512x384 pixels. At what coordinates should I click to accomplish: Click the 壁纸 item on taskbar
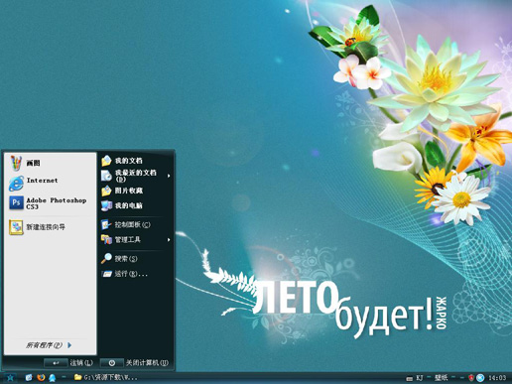[441, 377]
